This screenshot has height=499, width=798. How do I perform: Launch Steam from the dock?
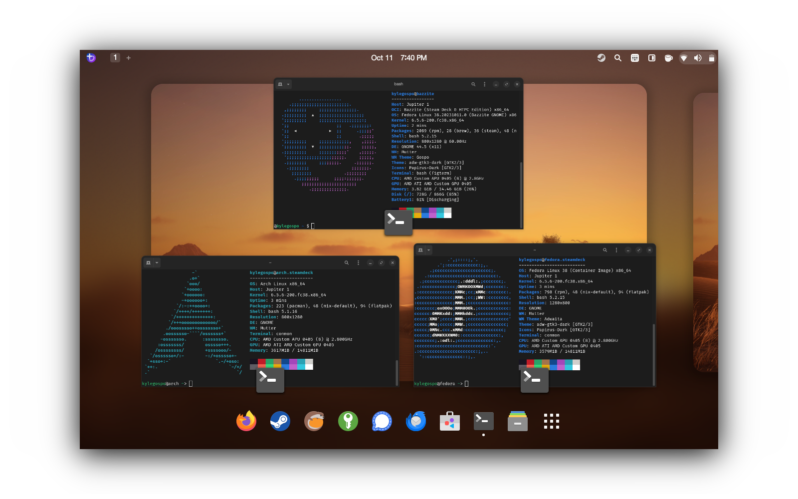pos(280,421)
